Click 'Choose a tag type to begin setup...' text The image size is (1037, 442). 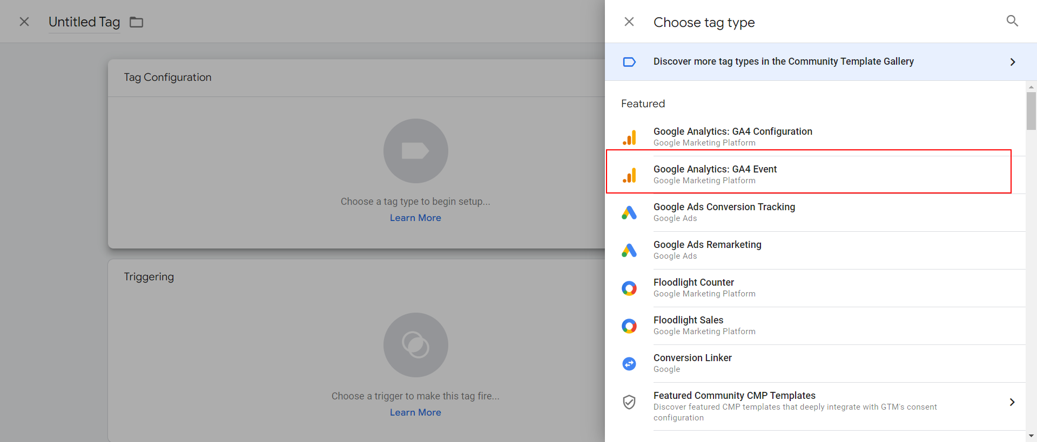[415, 202]
